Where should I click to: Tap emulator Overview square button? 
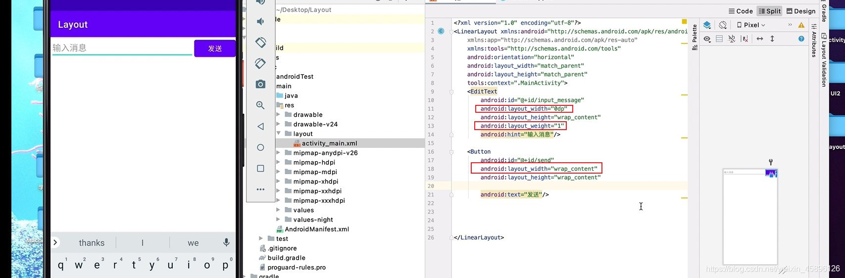click(x=260, y=169)
